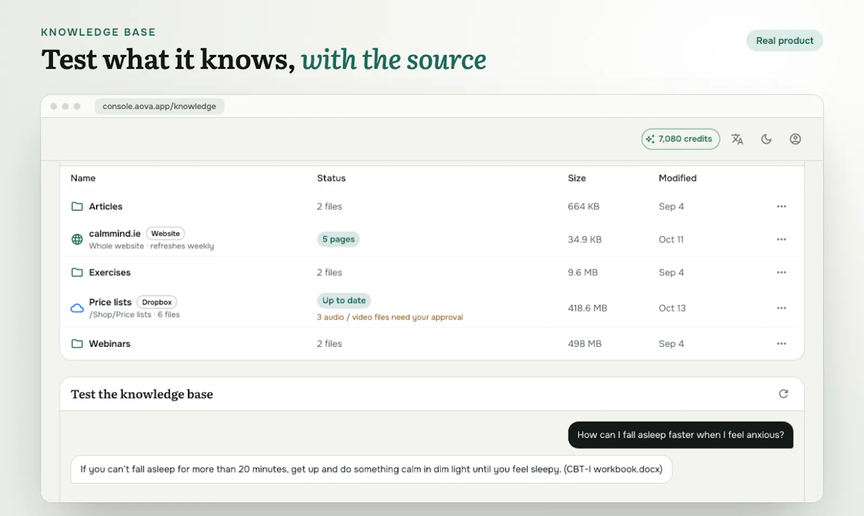864x516 pixels.
Task: Open the Articles folder name
Action: click(106, 207)
